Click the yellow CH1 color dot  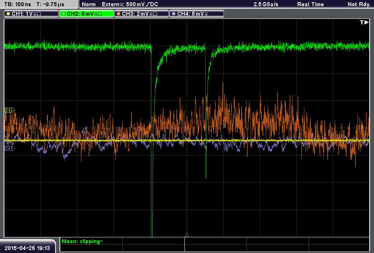[8, 14]
